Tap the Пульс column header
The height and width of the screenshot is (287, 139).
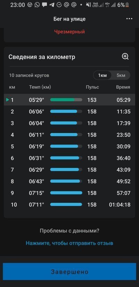pyautogui.click(x=92, y=87)
